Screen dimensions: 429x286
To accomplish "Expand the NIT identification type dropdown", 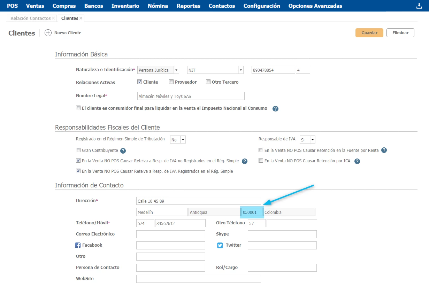I will pyautogui.click(x=240, y=70).
